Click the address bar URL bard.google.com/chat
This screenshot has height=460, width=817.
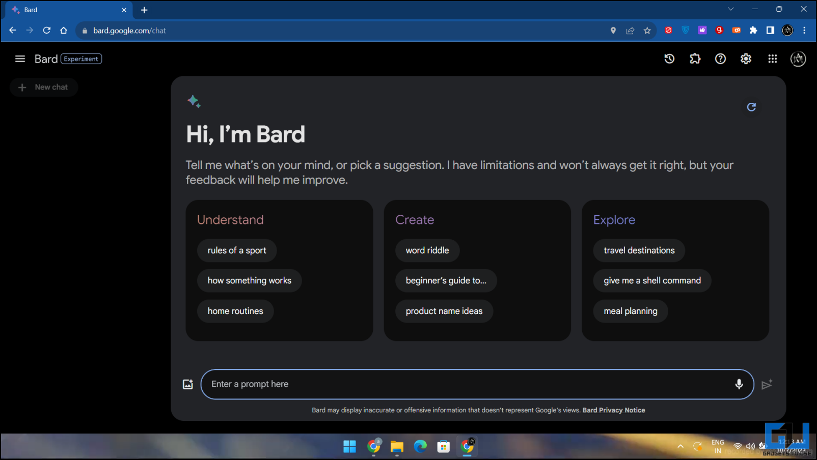pyautogui.click(x=129, y=31)
